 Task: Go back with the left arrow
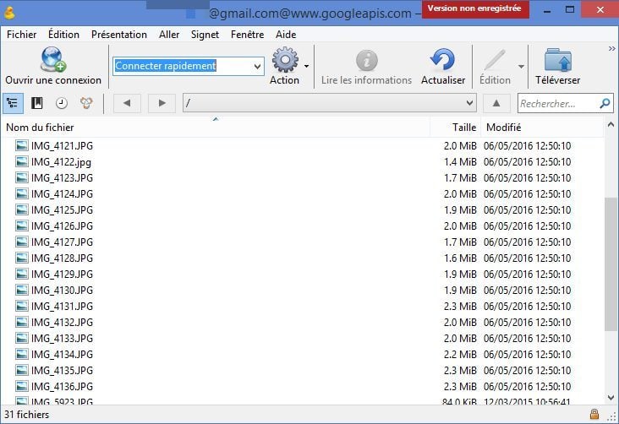pyautogui.click(x=127, y=103)
